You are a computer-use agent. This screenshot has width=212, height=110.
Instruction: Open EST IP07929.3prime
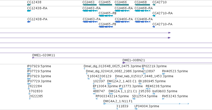(39, 76)
